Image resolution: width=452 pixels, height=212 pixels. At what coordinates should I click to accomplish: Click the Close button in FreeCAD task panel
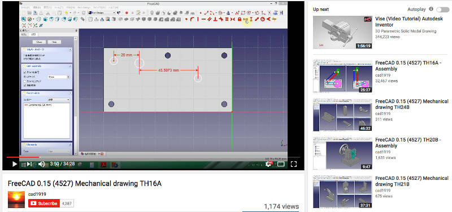39,42
